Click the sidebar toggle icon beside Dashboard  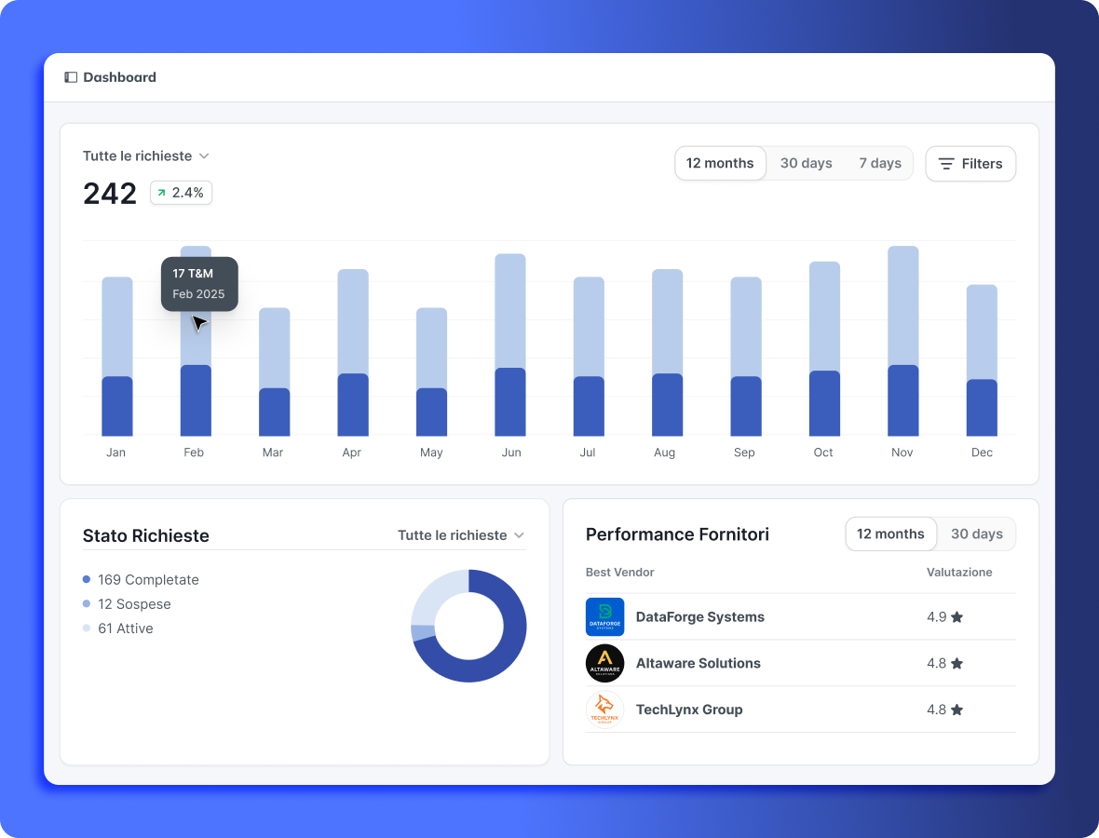tap(71, 77)
